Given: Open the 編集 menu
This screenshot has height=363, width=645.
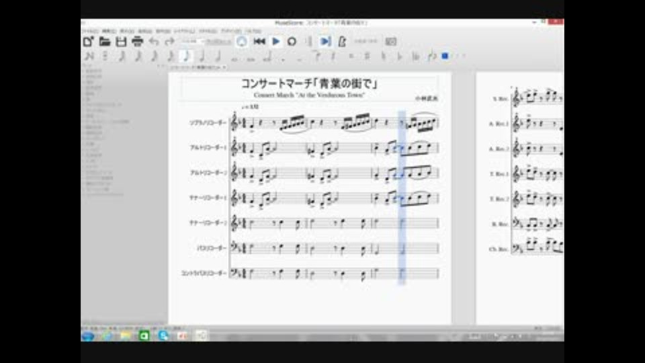Looking at the screenshot, I should [x=109, y=31].
